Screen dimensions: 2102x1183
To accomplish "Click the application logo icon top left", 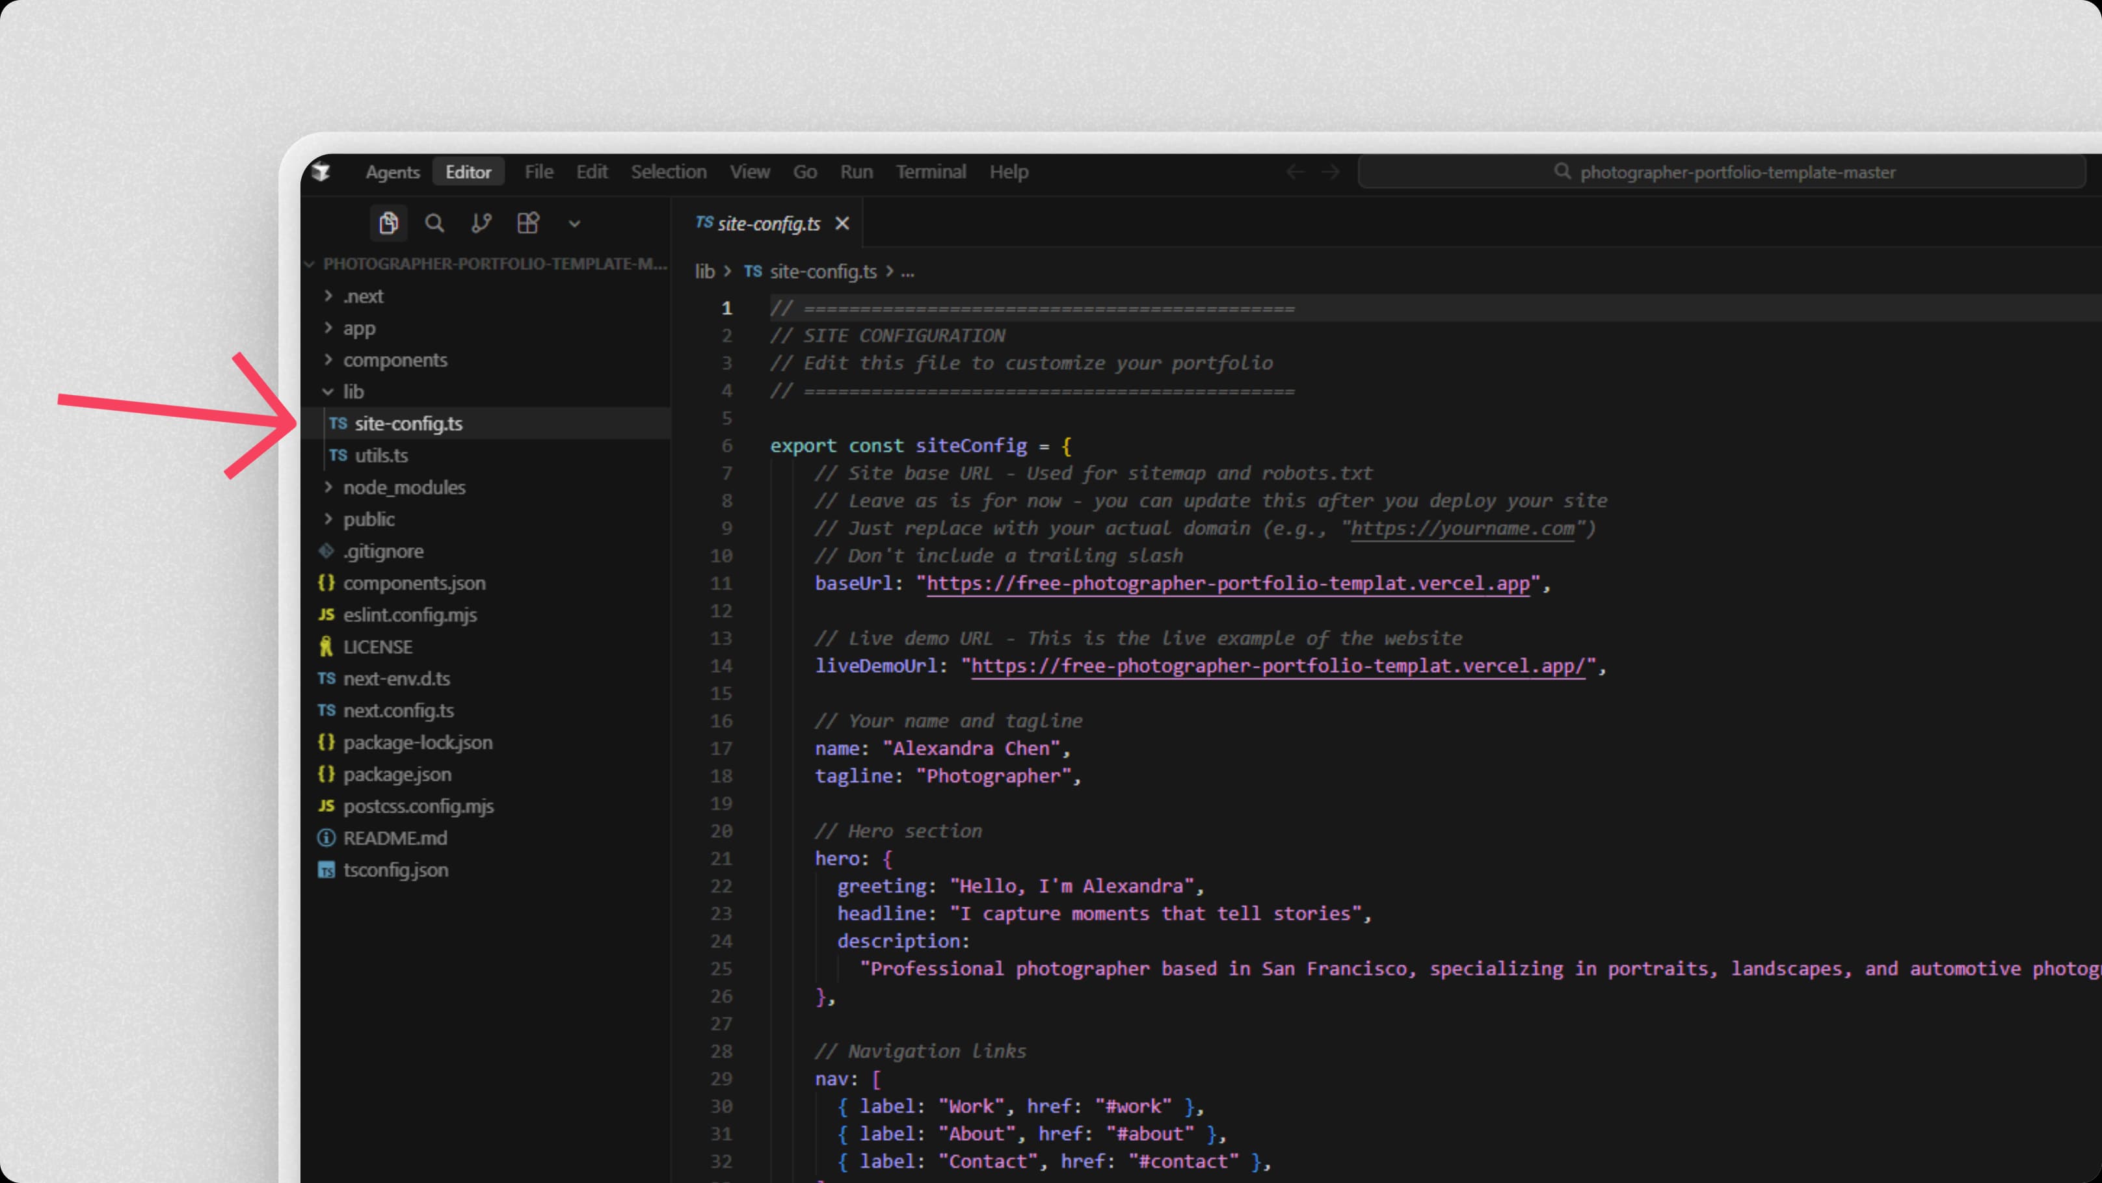I will point(321,171).
